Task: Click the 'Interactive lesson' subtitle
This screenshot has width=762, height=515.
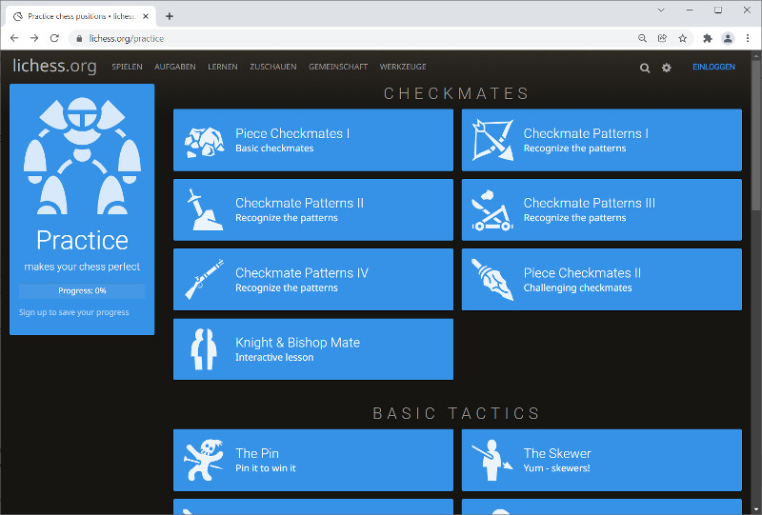Action: [274, 358]
